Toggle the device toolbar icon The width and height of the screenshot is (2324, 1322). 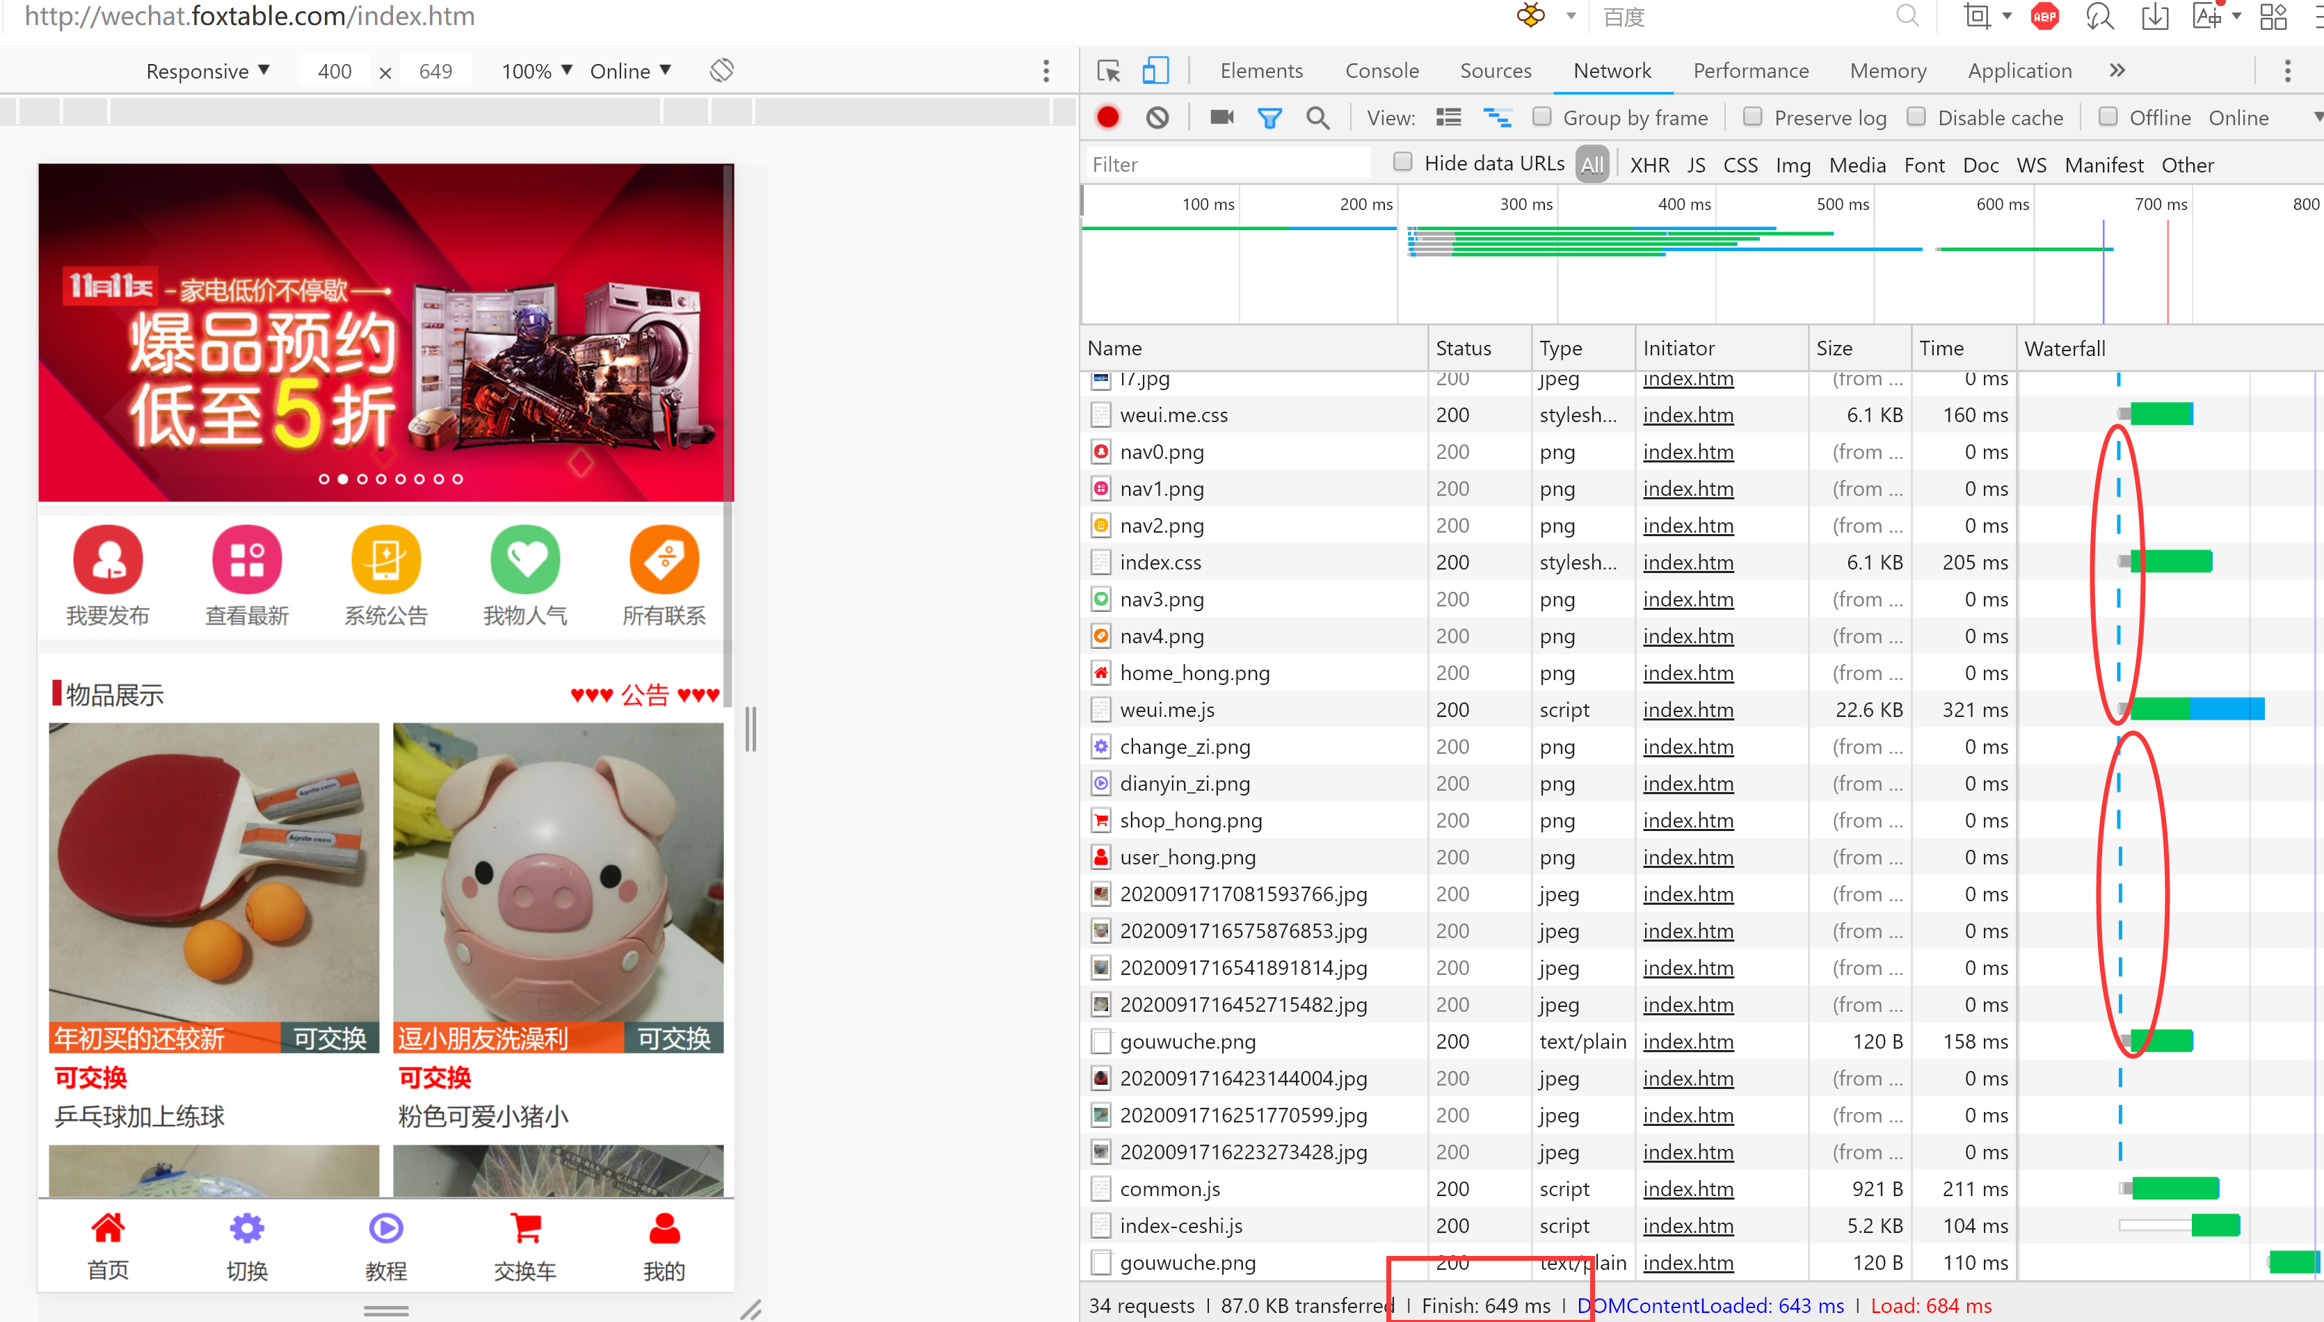point(1155,71)
